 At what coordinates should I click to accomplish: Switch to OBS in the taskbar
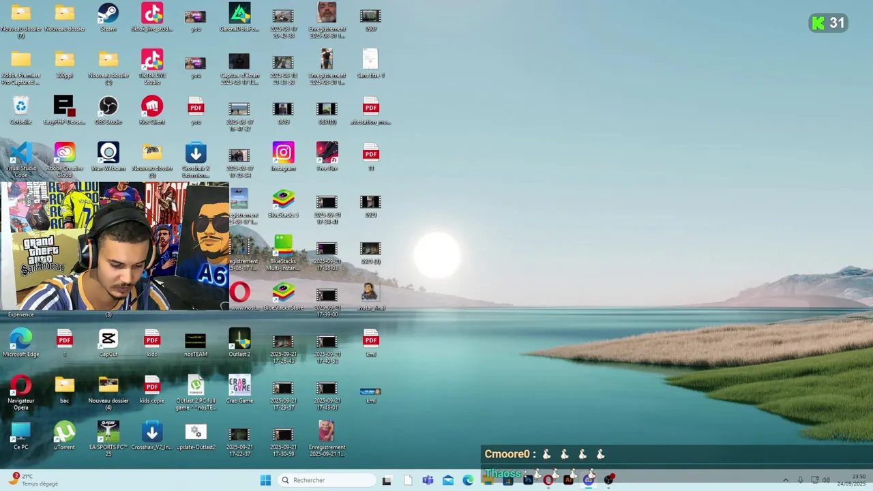[x=608, y=480]
